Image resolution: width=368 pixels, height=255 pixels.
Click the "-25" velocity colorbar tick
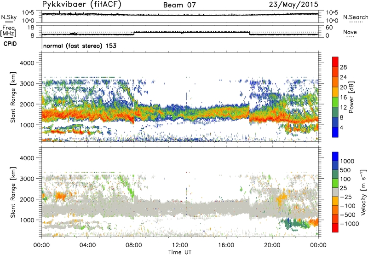pos(346,197)
